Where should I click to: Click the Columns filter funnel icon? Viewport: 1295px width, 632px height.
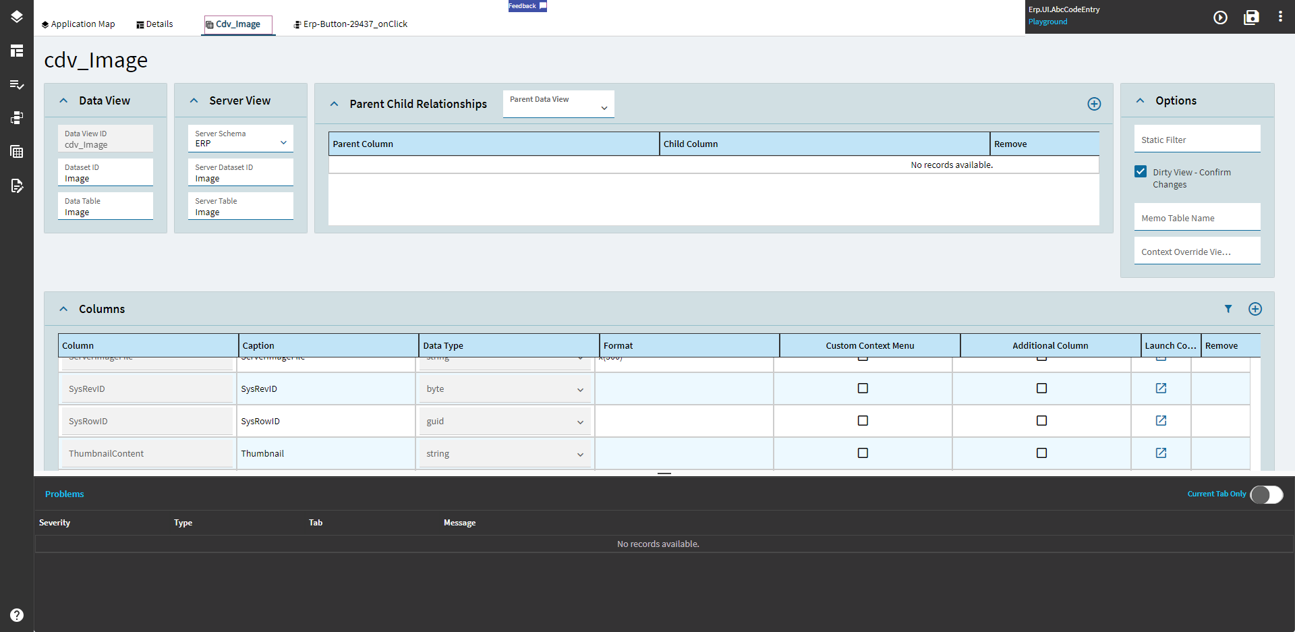pyautogui.click(x=1228, y=309)
